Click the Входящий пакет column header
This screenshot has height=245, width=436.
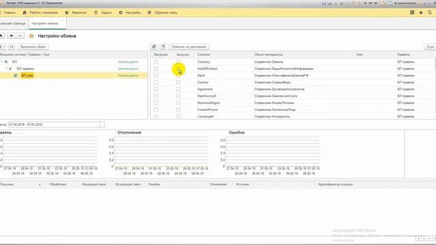(94, 184)
